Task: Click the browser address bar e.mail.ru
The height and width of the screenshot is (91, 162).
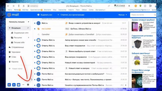Action: click(x=34, y=6)
